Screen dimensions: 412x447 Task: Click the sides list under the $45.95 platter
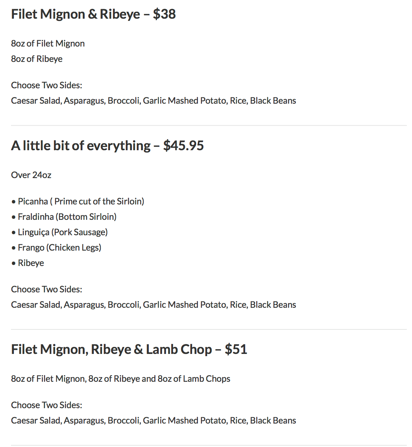point(153,305)
